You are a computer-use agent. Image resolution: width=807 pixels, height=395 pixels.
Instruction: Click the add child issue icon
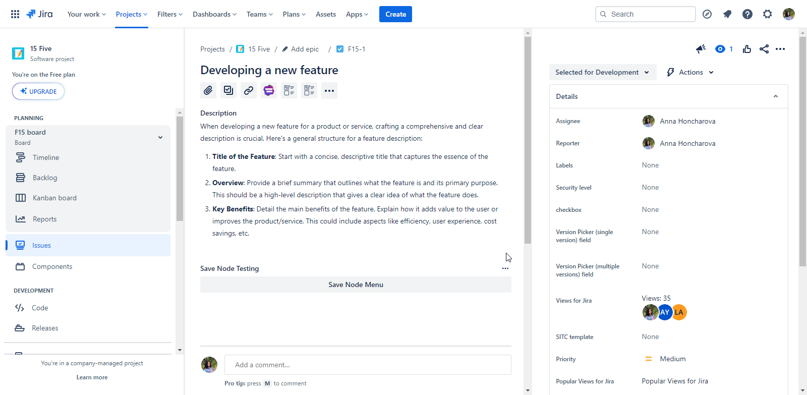pos(228,90)
